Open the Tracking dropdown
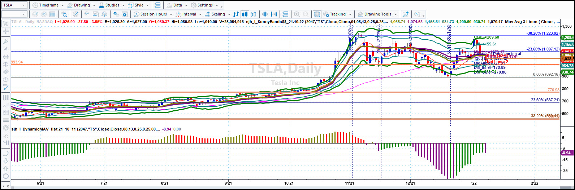Viewport: 575px width, 190px height. pyautogui.click(x=337, y=14)
